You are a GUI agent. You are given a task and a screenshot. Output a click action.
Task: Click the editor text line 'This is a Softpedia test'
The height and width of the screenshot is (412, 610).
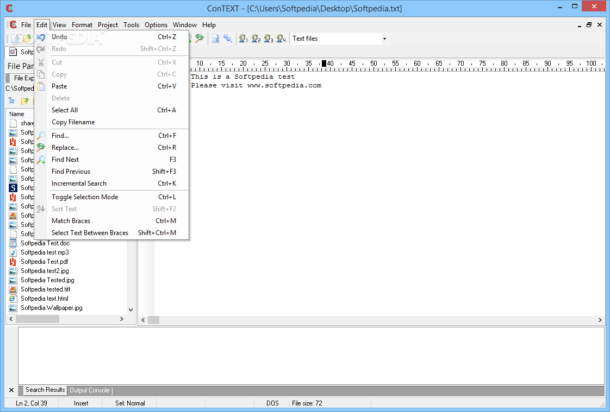click(243, 77)
